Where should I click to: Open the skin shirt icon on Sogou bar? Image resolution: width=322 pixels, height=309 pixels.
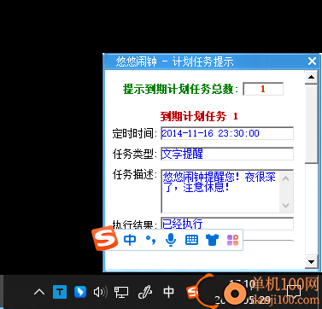point(213,240)
